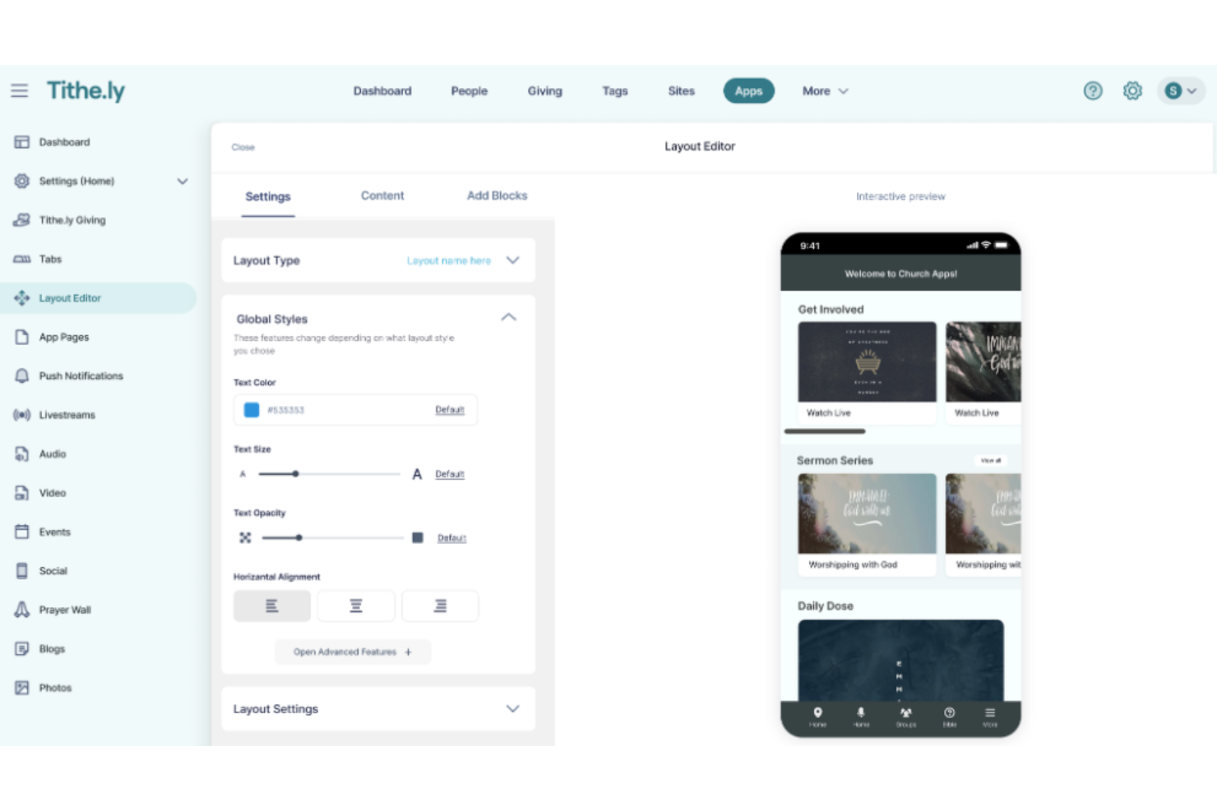1217x811 pixels.
Task: Click the App Pages document icon
Action: [x=21, y=337]
